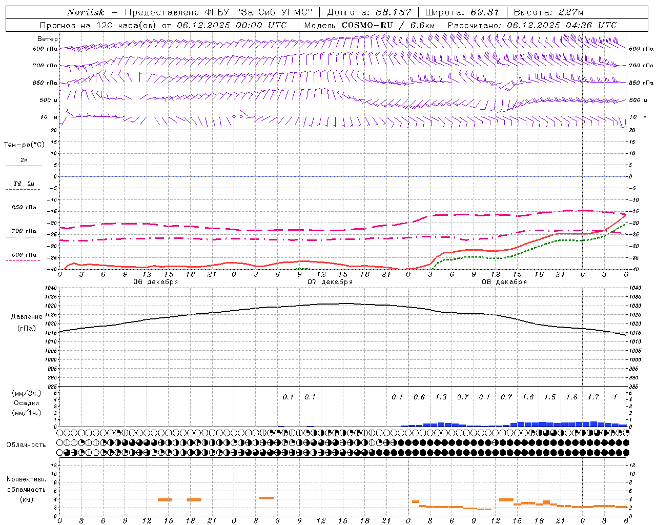Select the "(мм/3ч.)" precipitation unit label

click(x=26, y=393)
